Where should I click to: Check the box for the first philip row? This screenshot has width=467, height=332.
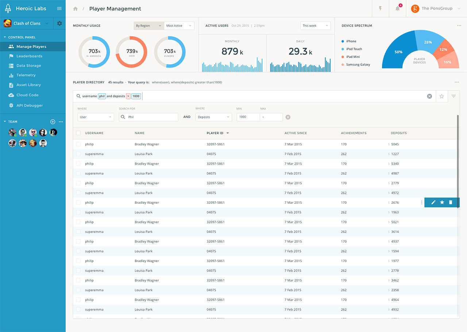(x=78, y=144)
